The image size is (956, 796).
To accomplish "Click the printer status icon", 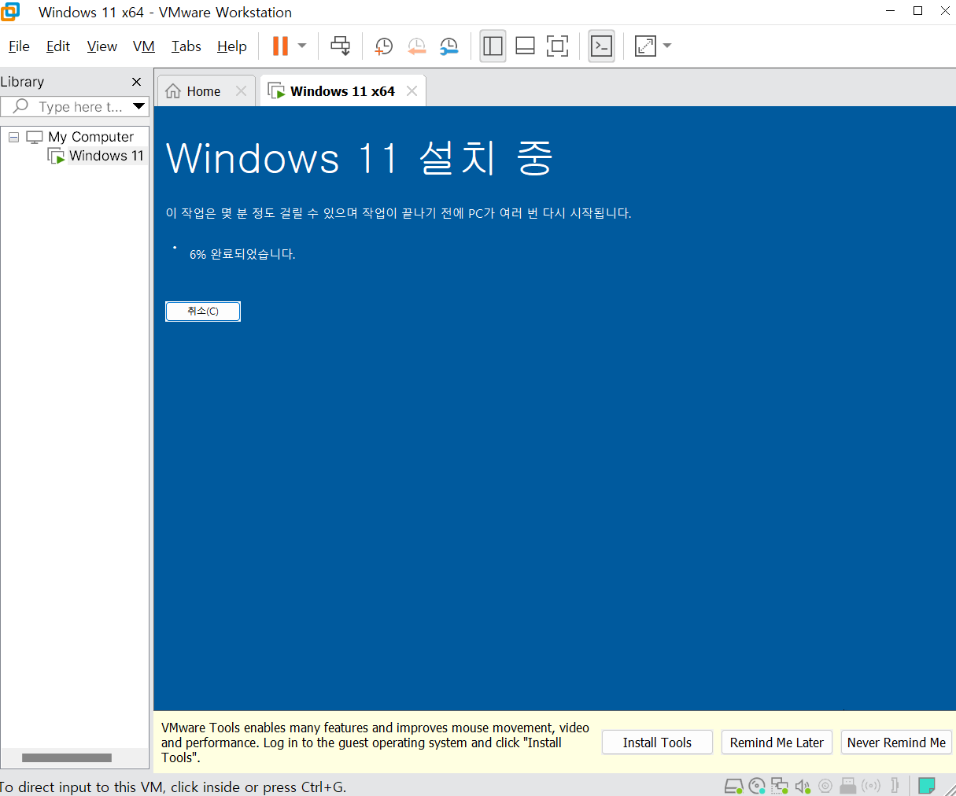I will coord(848,785).
